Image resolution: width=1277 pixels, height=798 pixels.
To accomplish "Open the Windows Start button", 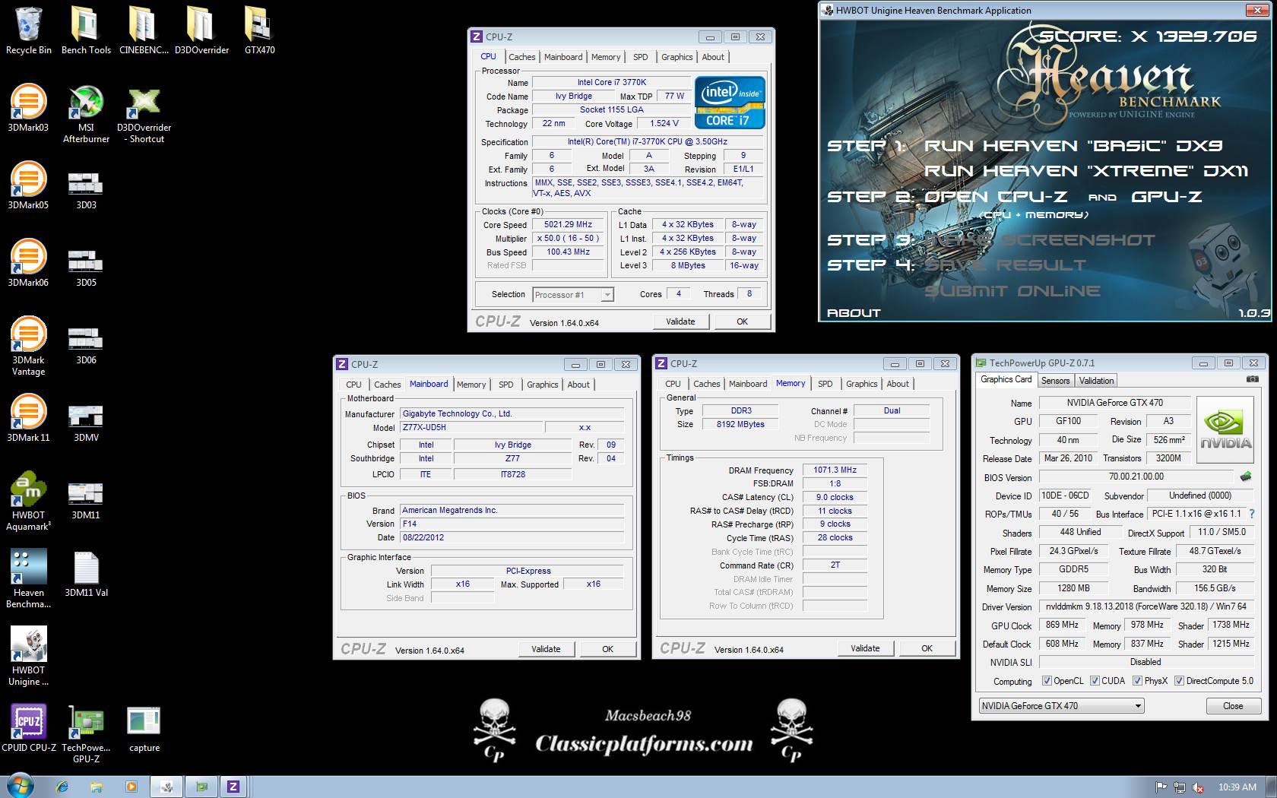I will 20,787.
